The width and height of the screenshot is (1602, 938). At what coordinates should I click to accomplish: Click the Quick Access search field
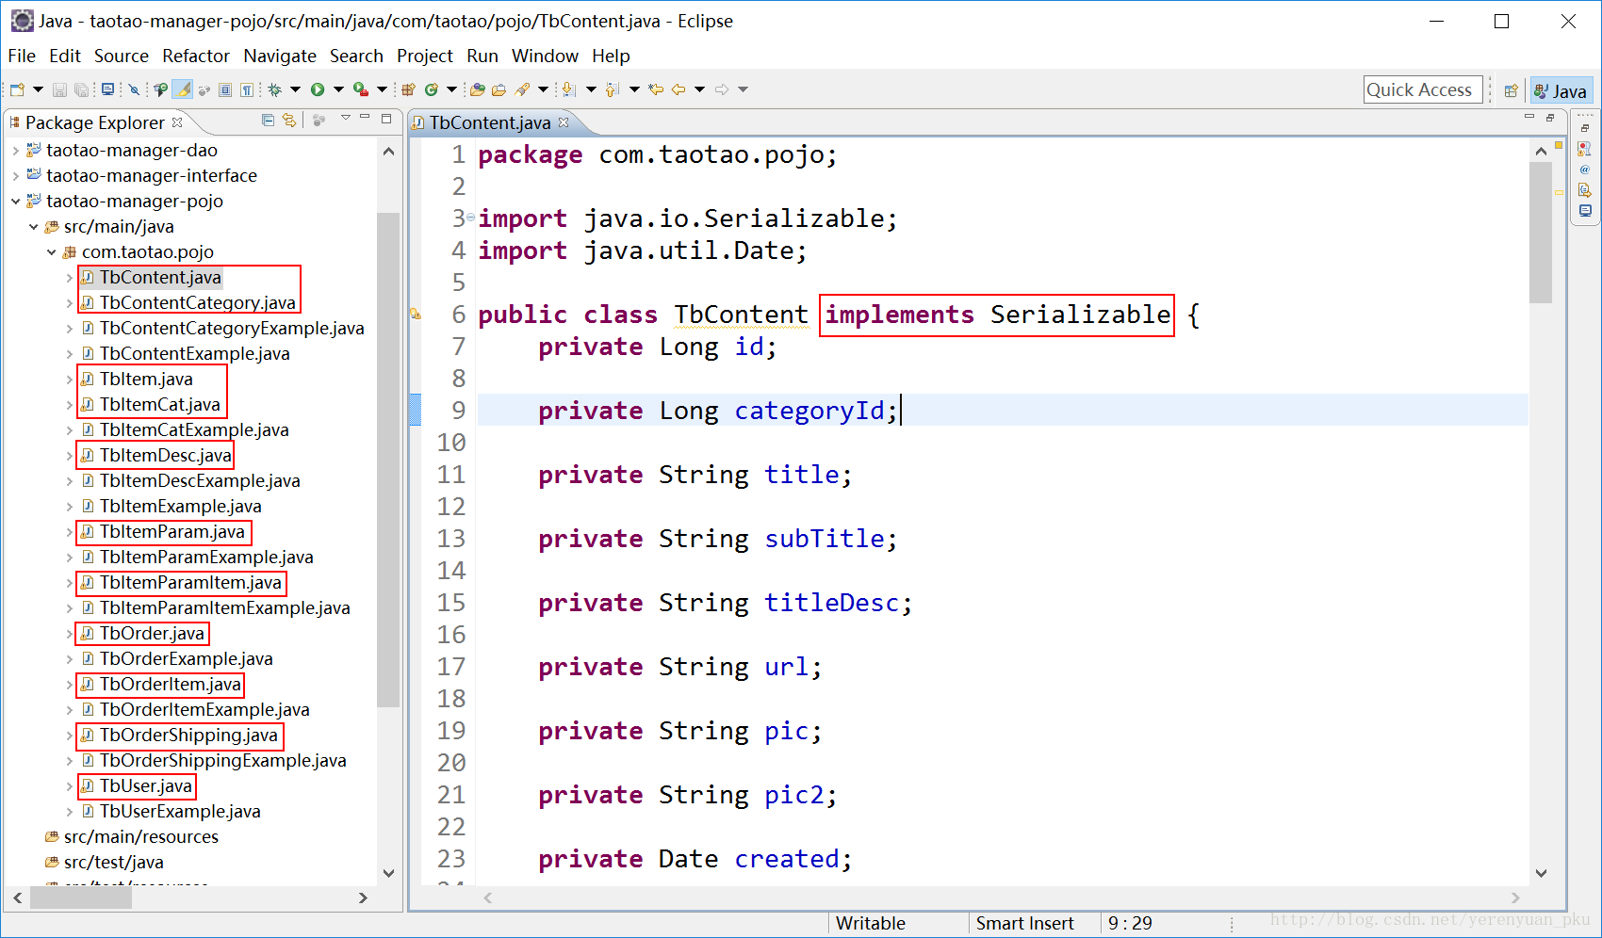point(1423,89)
